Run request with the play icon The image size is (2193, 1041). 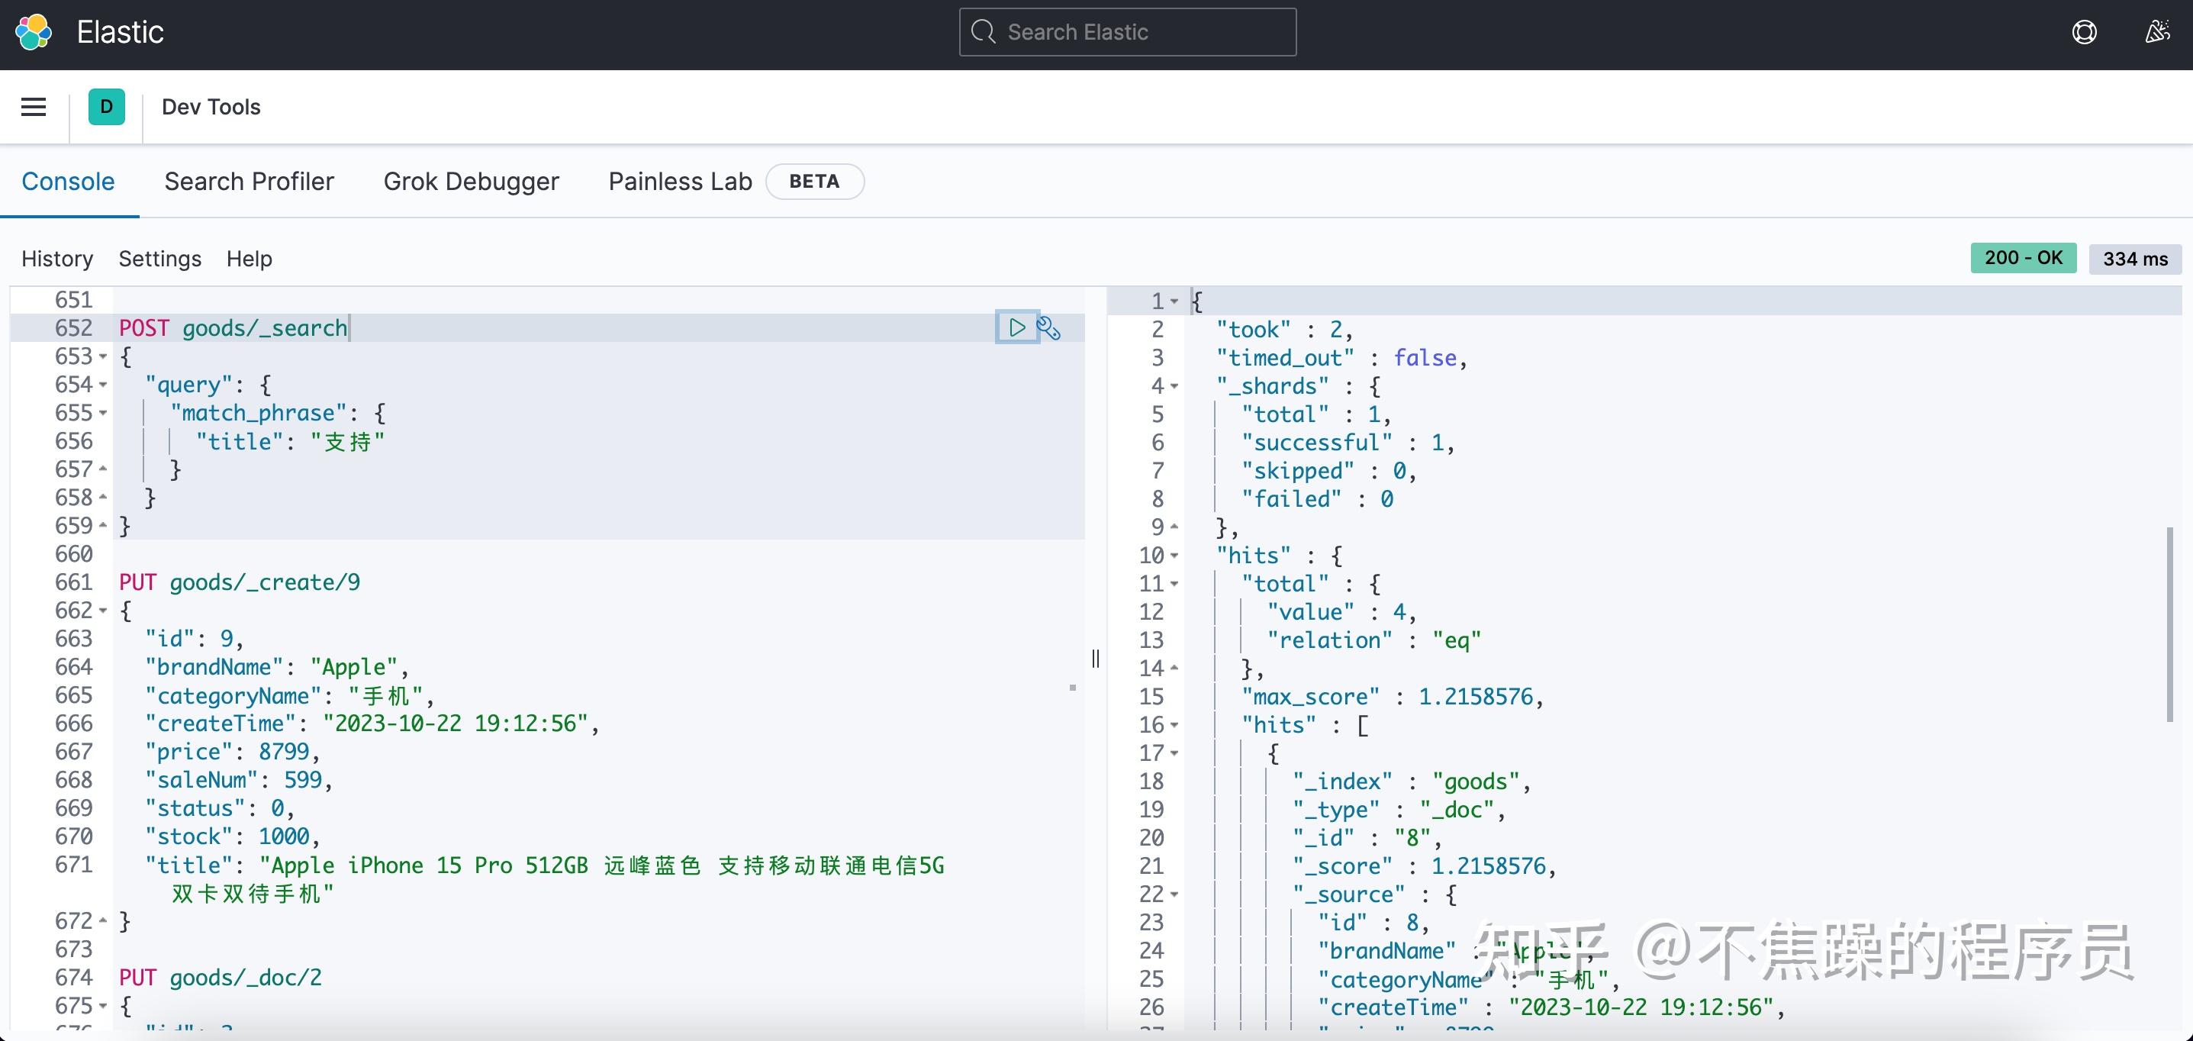pos(1016,327)
